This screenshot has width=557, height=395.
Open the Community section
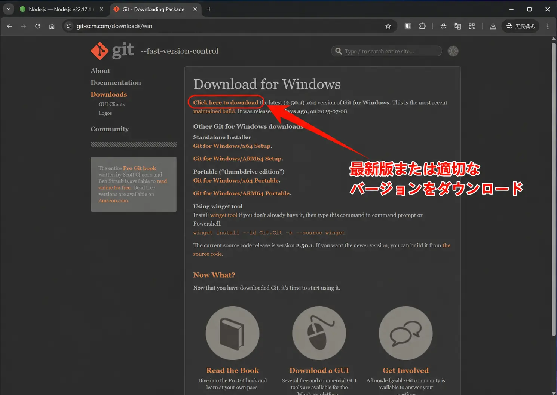tap(110, 129)
